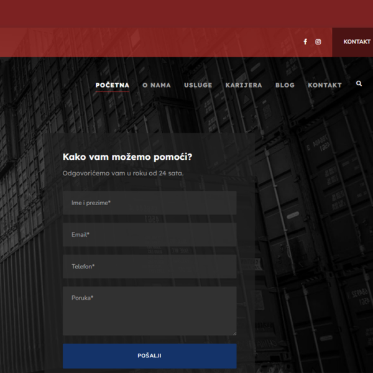Open the BLOG menu link
Viewport: 373px width, 373px height.
285,85
